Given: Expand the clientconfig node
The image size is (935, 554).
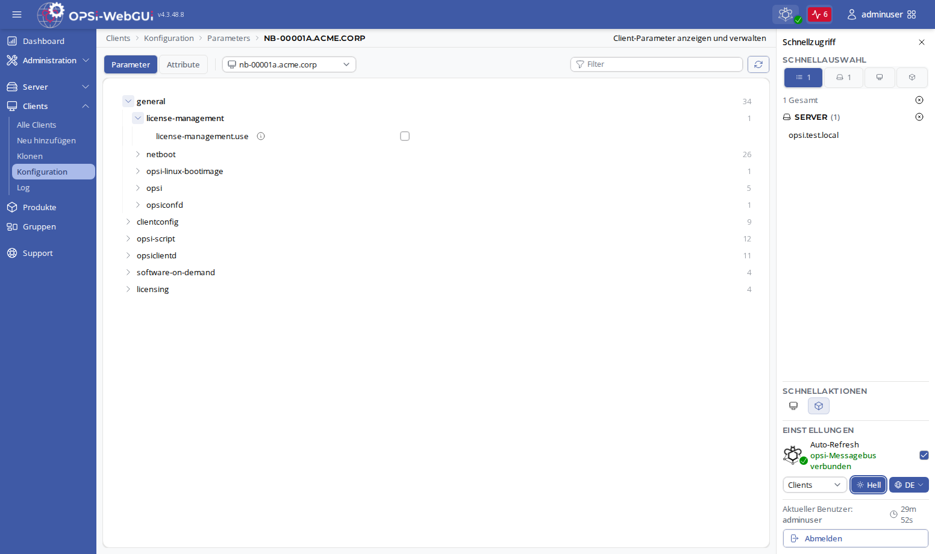Looking at the screenshot, I should pos(128,222).
